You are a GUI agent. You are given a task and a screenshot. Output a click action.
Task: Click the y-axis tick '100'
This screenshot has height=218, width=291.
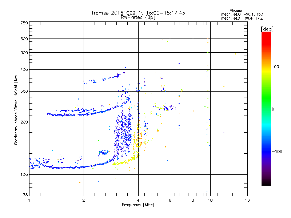(24, 174)
